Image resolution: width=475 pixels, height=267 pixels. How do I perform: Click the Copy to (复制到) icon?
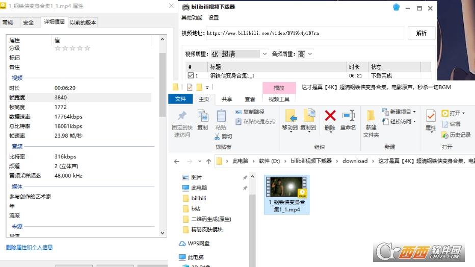(309, 116)
